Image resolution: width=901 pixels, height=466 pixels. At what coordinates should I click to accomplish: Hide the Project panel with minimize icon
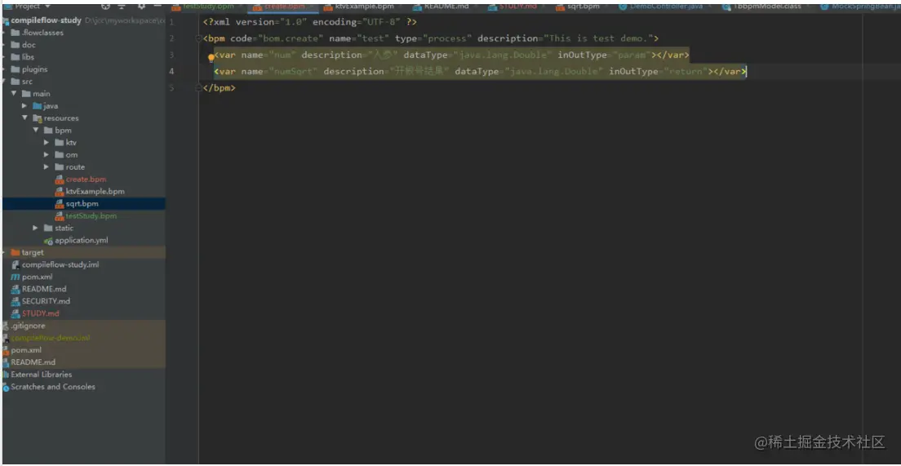(x=158, y=7)
